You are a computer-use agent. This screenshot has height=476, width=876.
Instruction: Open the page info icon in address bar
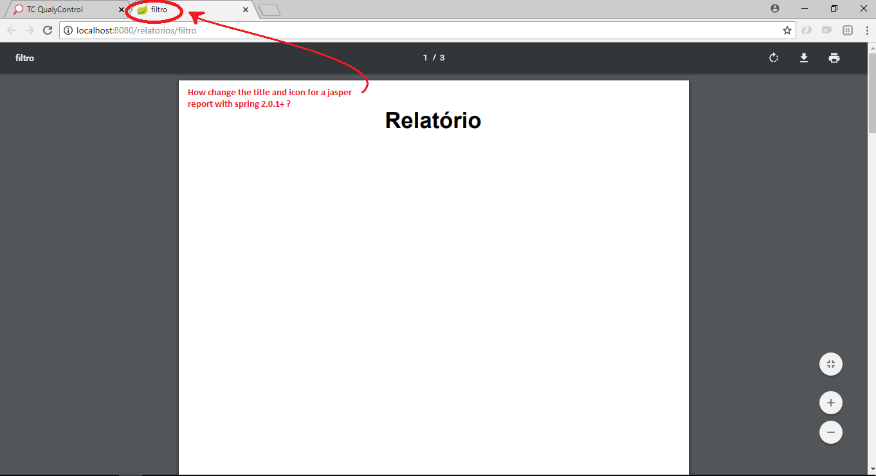tap(68, 30)
